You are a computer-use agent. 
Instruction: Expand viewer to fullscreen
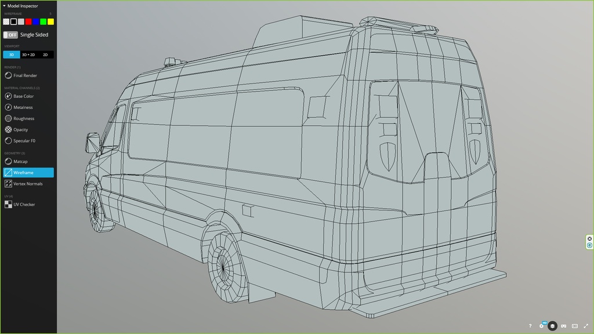point(586,326)
